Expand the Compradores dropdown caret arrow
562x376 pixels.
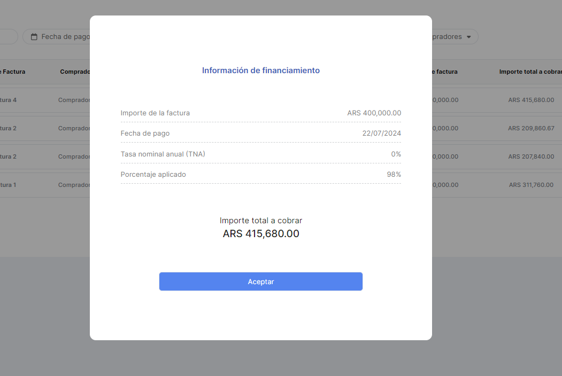[469, 37]
